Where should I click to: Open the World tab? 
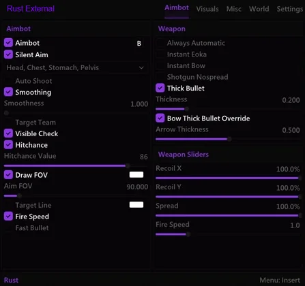pyautogui.click(x=259, y=9)
